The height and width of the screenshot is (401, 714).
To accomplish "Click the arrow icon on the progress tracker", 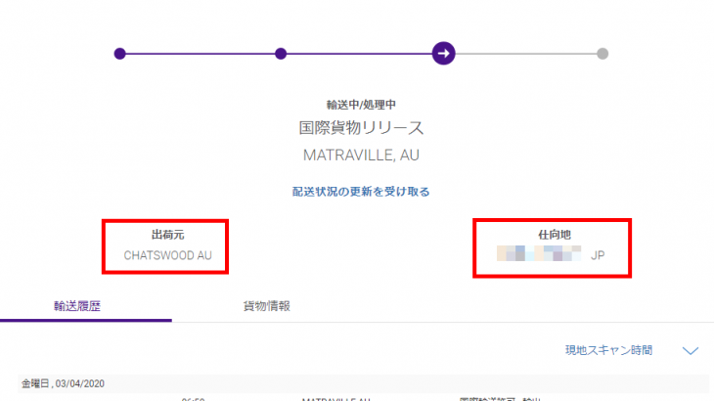I will click(443, 53).
